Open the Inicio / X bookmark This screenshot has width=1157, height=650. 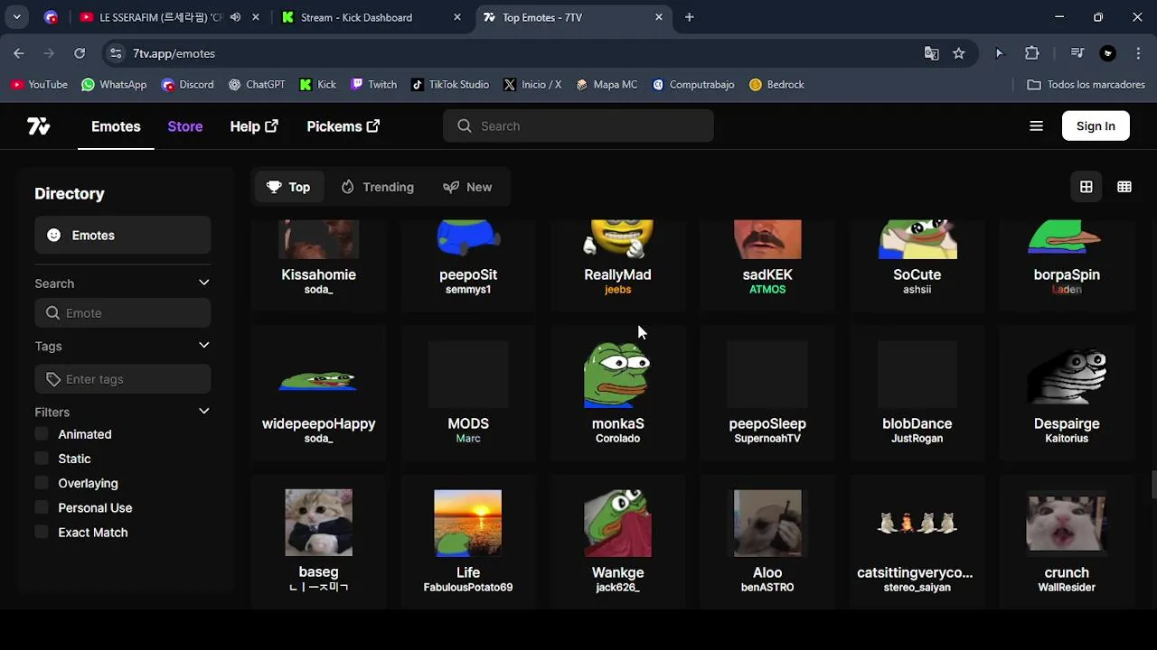(532, 85)
